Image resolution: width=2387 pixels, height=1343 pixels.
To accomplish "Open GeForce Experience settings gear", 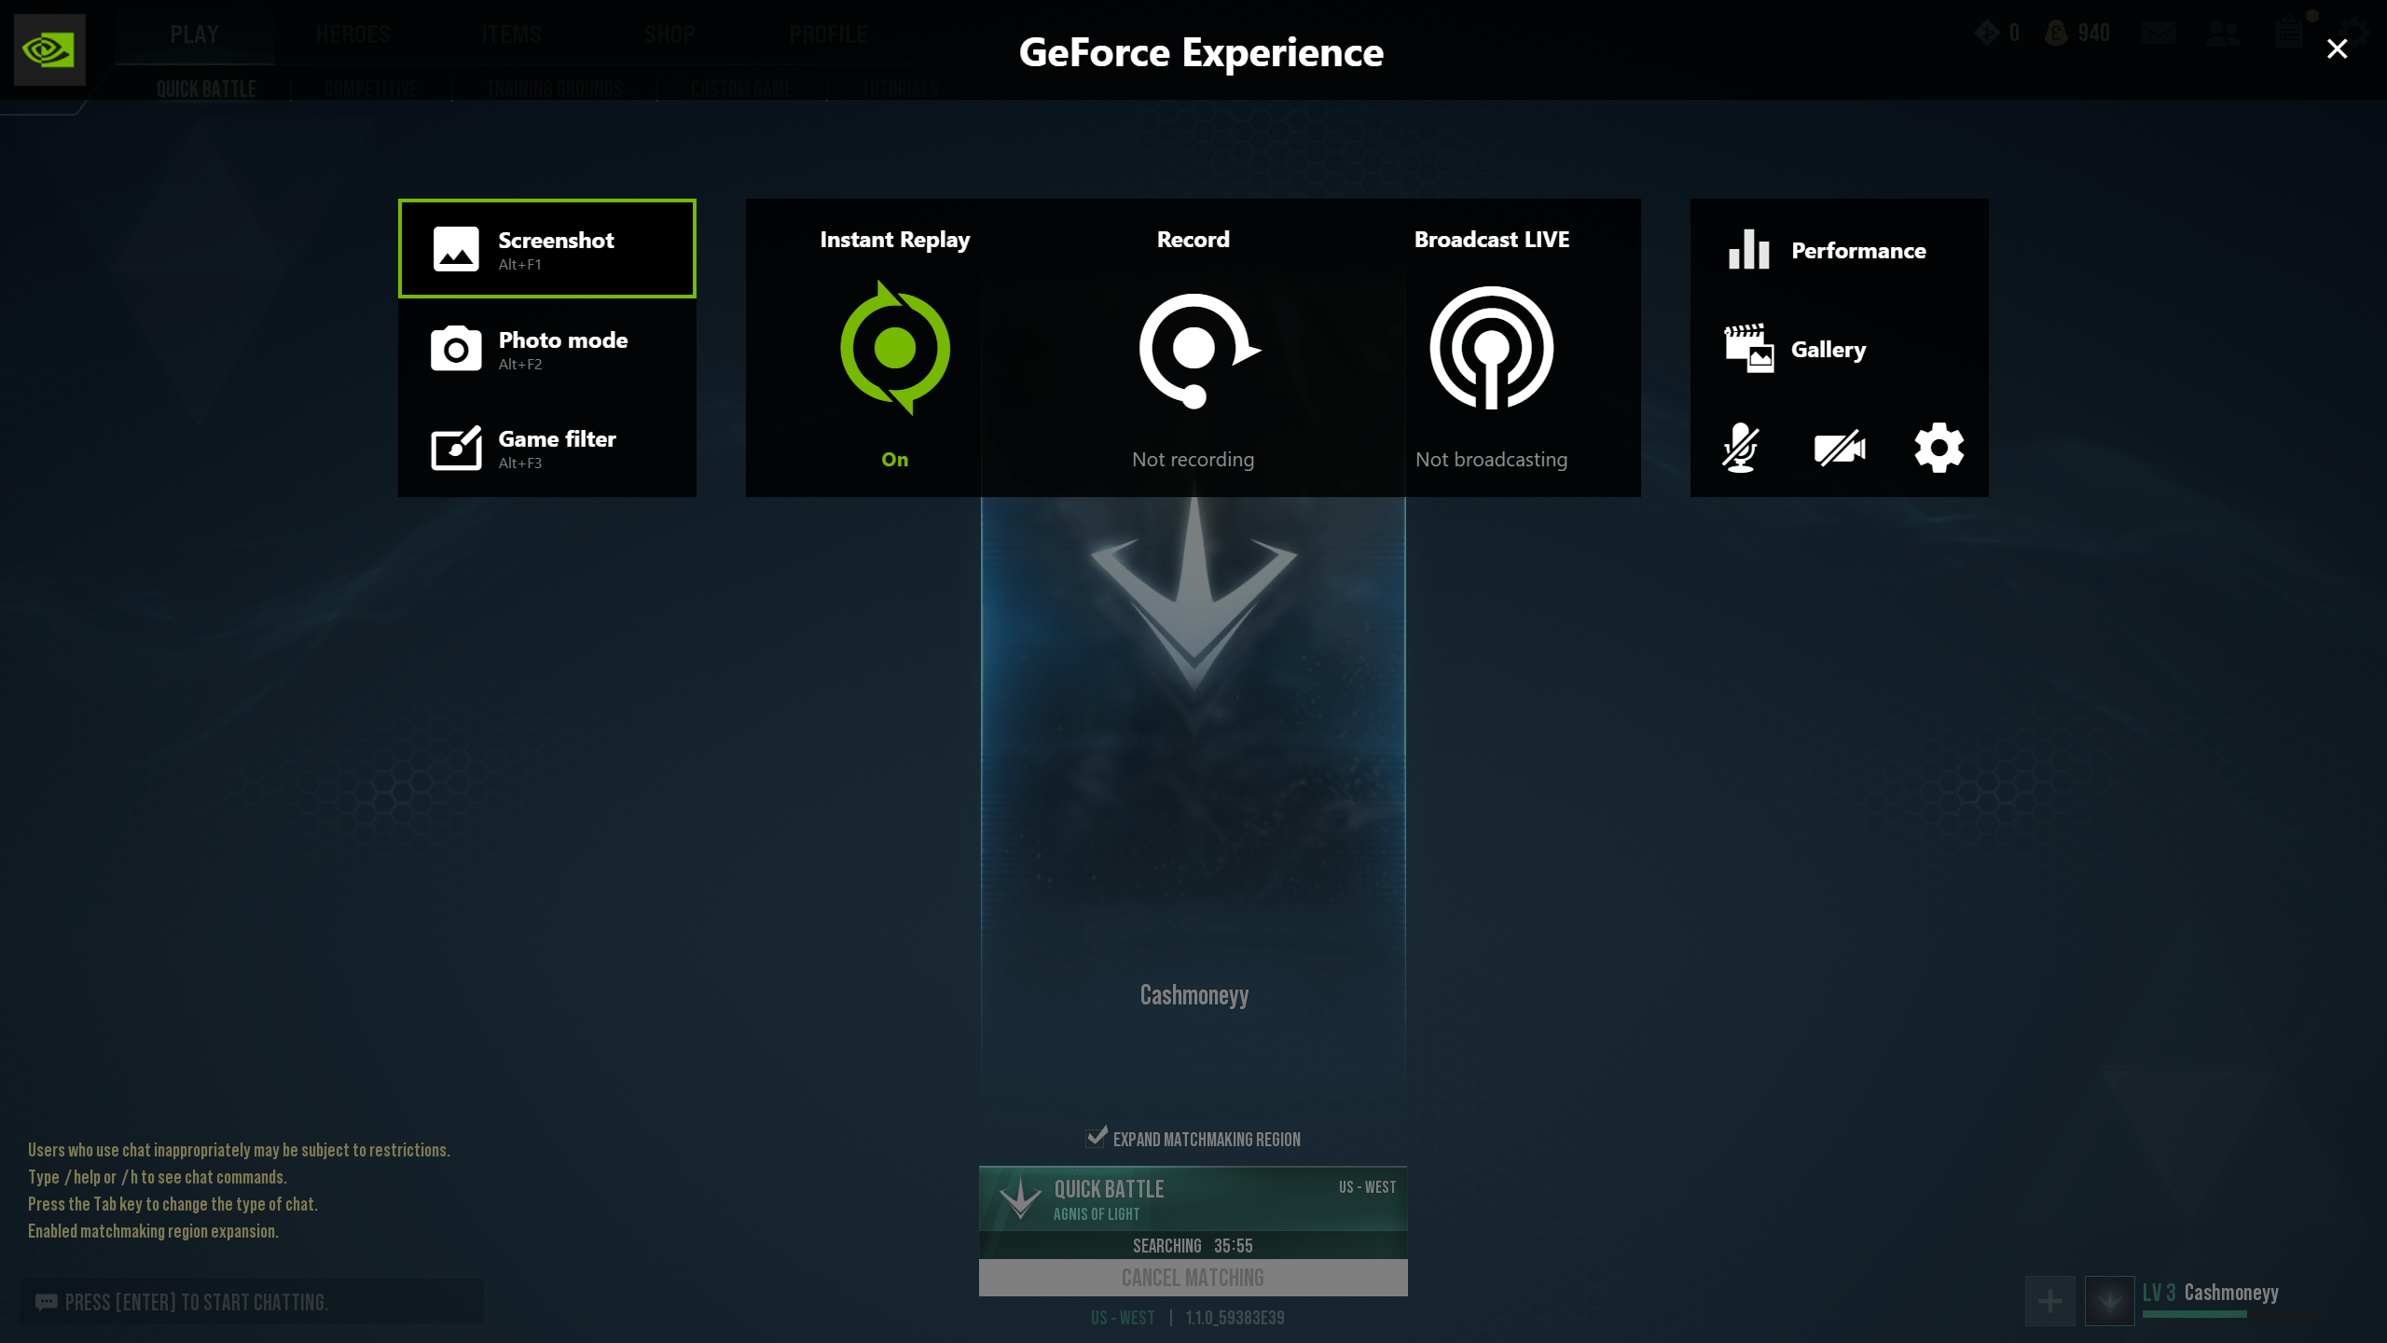I will tap(1939, 448).
